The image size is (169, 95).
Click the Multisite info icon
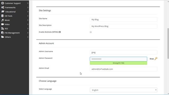pyautogui.click(x=60, y=32)
